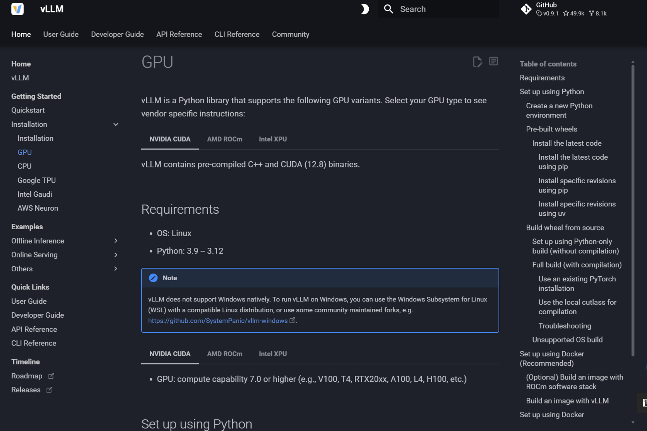Go to Troubleshooting in table of contents

pos(565,326)
